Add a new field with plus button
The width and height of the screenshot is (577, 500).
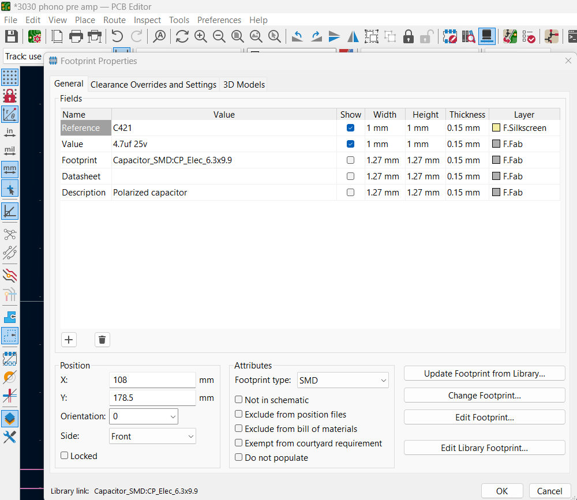click(x=69, y=340)
